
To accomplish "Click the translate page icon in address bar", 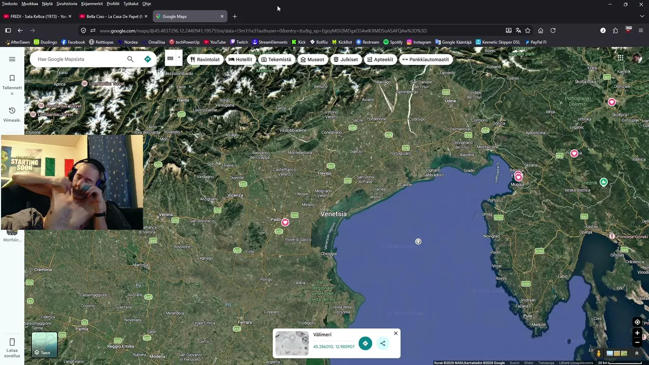I will click(x=518, y=30).
